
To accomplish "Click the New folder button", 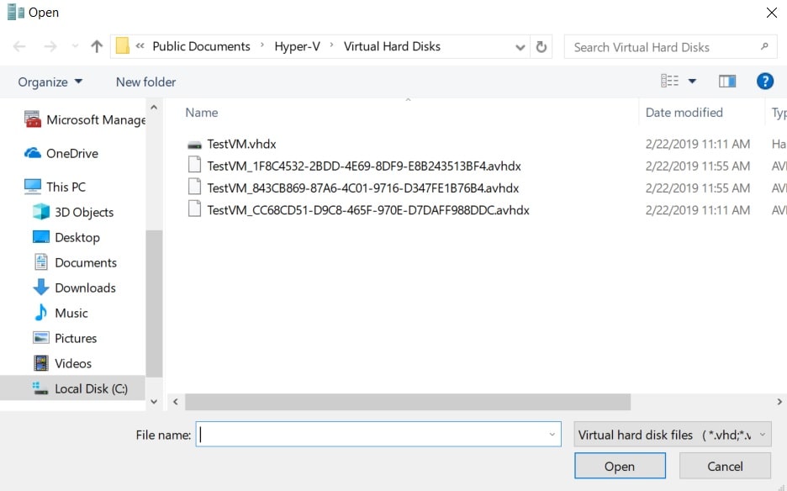I will point(145,82).
